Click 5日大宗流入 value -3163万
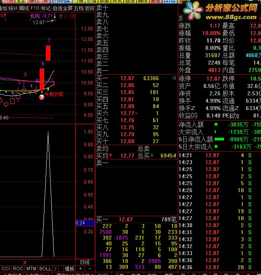 click(241, 147)
